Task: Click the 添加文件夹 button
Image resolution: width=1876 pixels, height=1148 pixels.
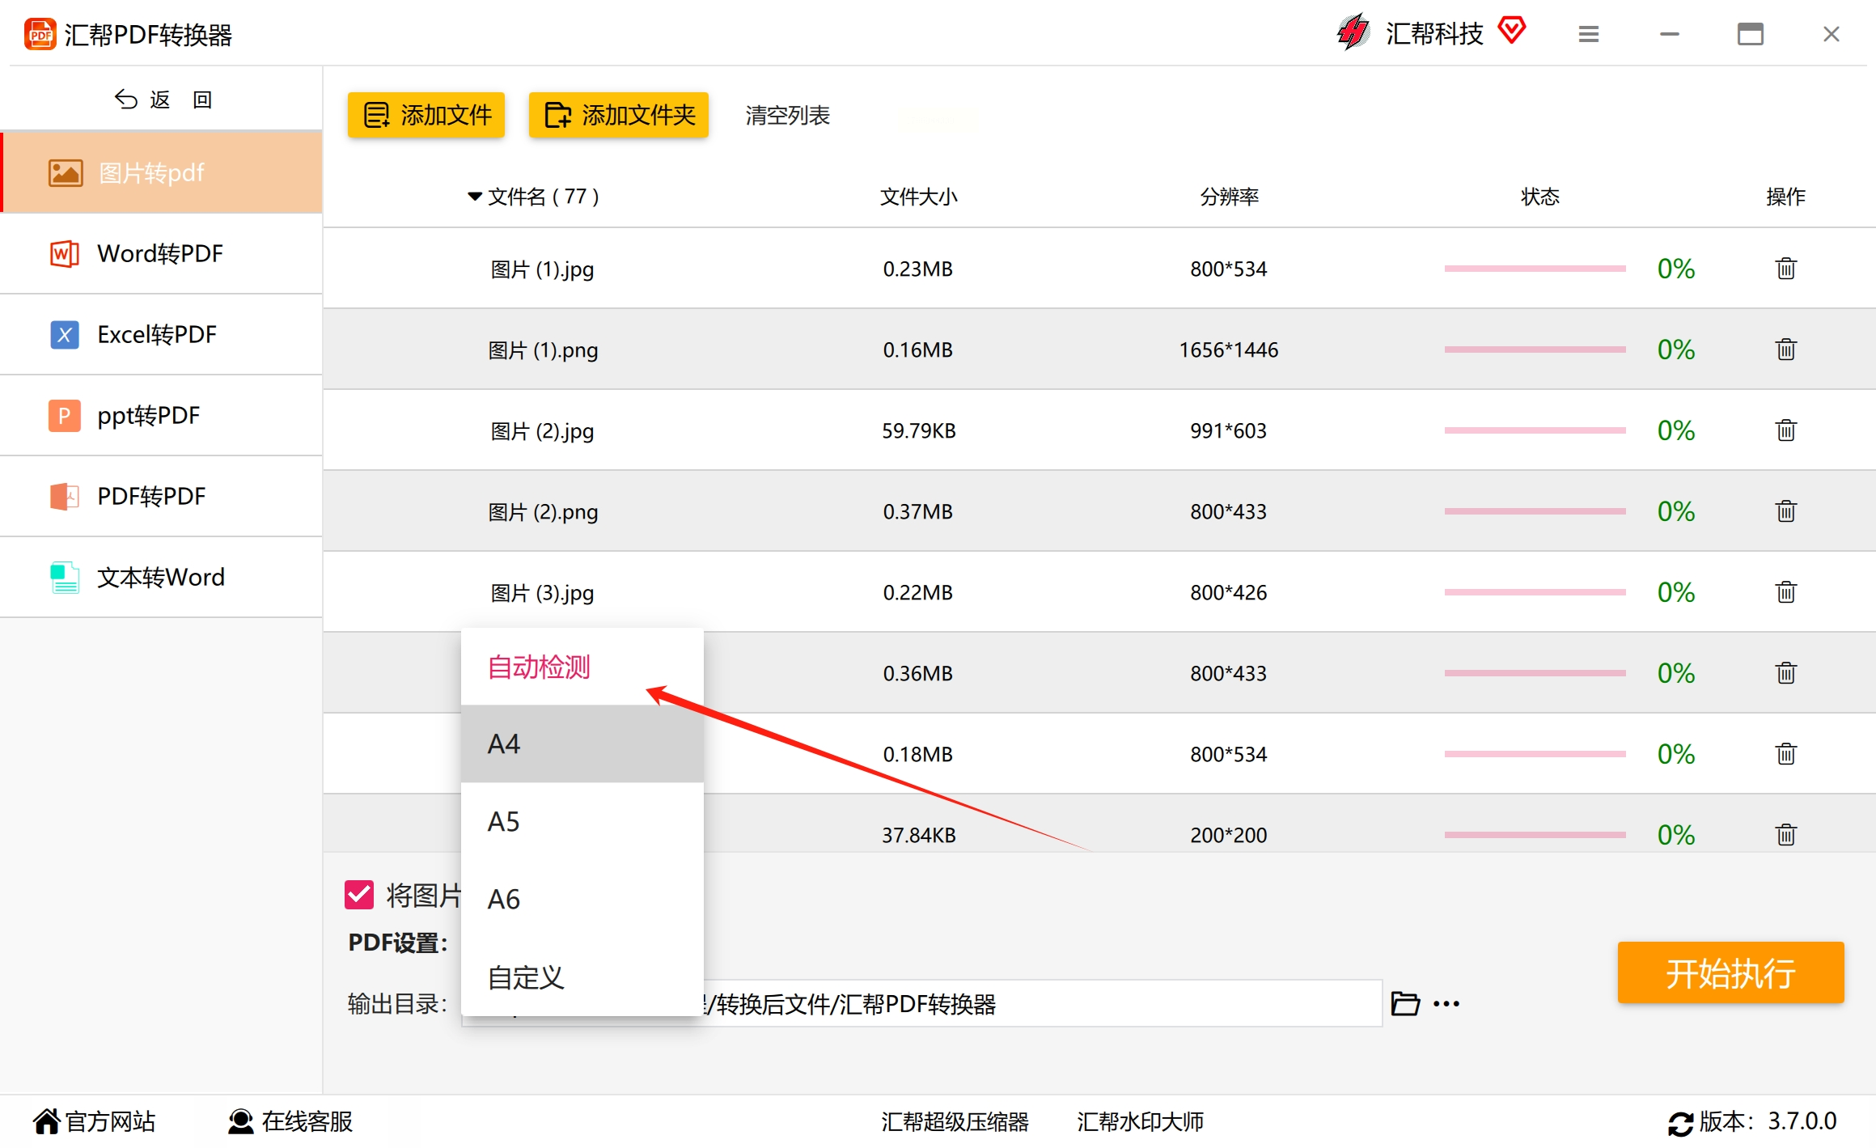Action: (x=619, y=115)
